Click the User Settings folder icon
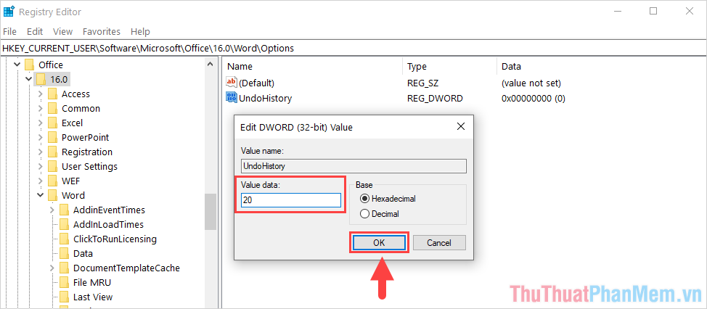Viewport: 707px width, 309px height. [x=53, y=166]
